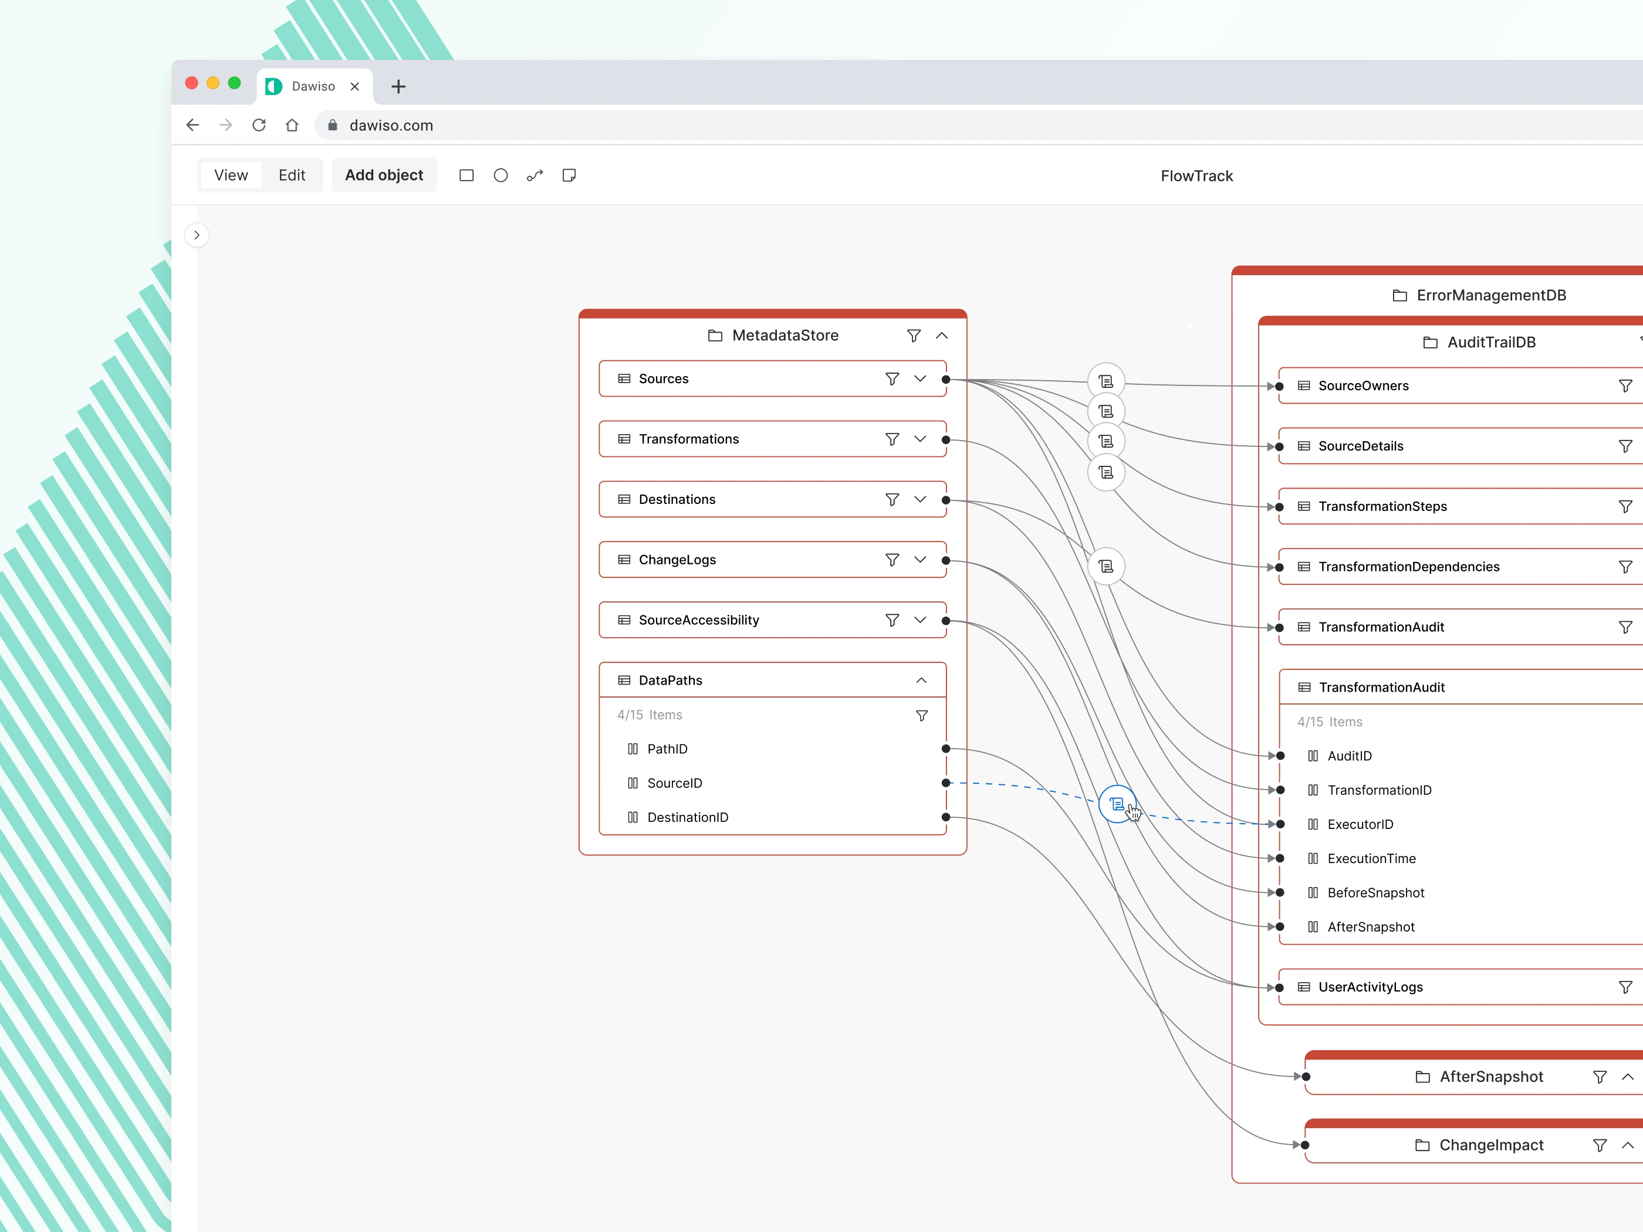This screenshot has height=1232, width=1643.
Task: Switch to View mode
Action: (231, 175)
